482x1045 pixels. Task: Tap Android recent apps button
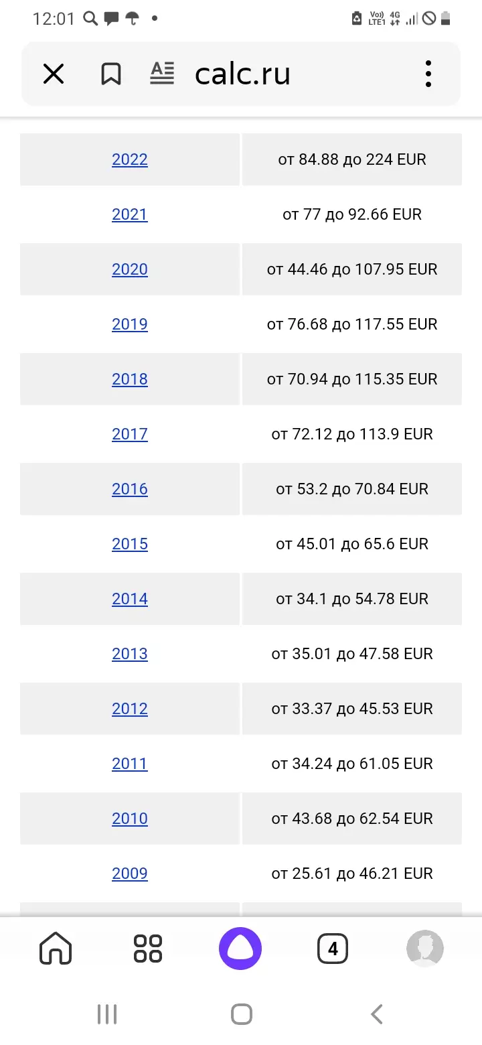click(107, 1014)
